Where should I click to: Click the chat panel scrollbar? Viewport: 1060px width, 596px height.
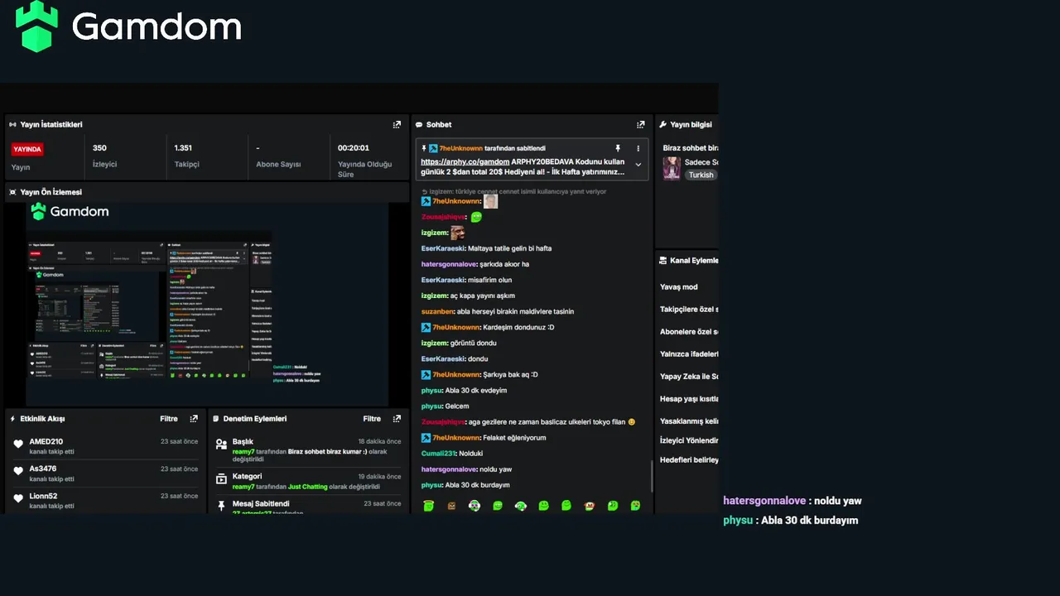(x=652, y=476)
